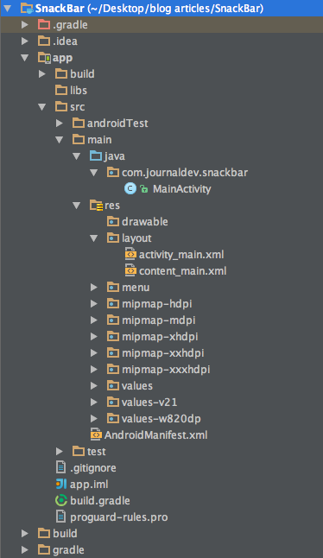
Task: Expand the androidTest folder arrow
Action: tap(60, 124)
